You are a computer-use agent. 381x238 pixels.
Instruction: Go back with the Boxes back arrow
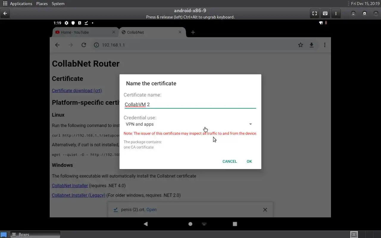click(x=5, y=13)
